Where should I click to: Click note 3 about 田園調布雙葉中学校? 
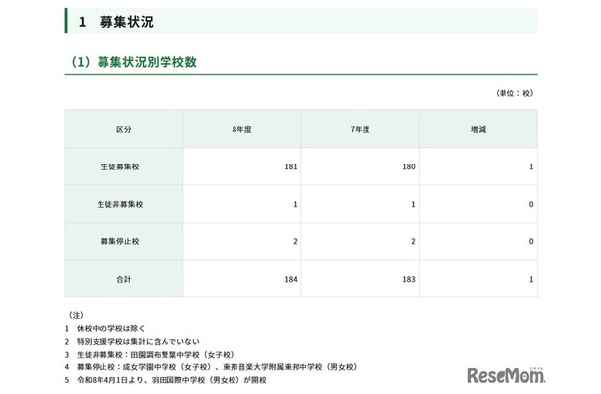(x=163, y=352)
